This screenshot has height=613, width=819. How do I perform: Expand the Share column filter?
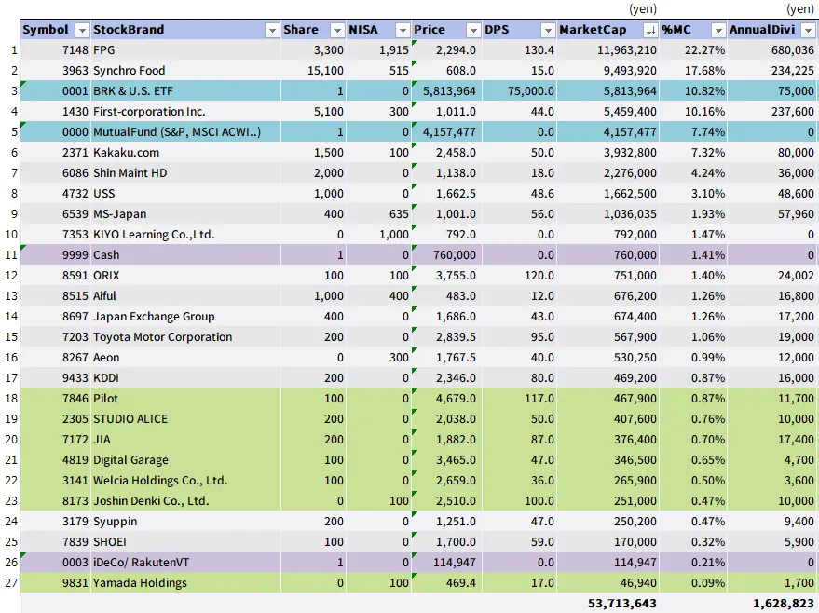(337, 30)
